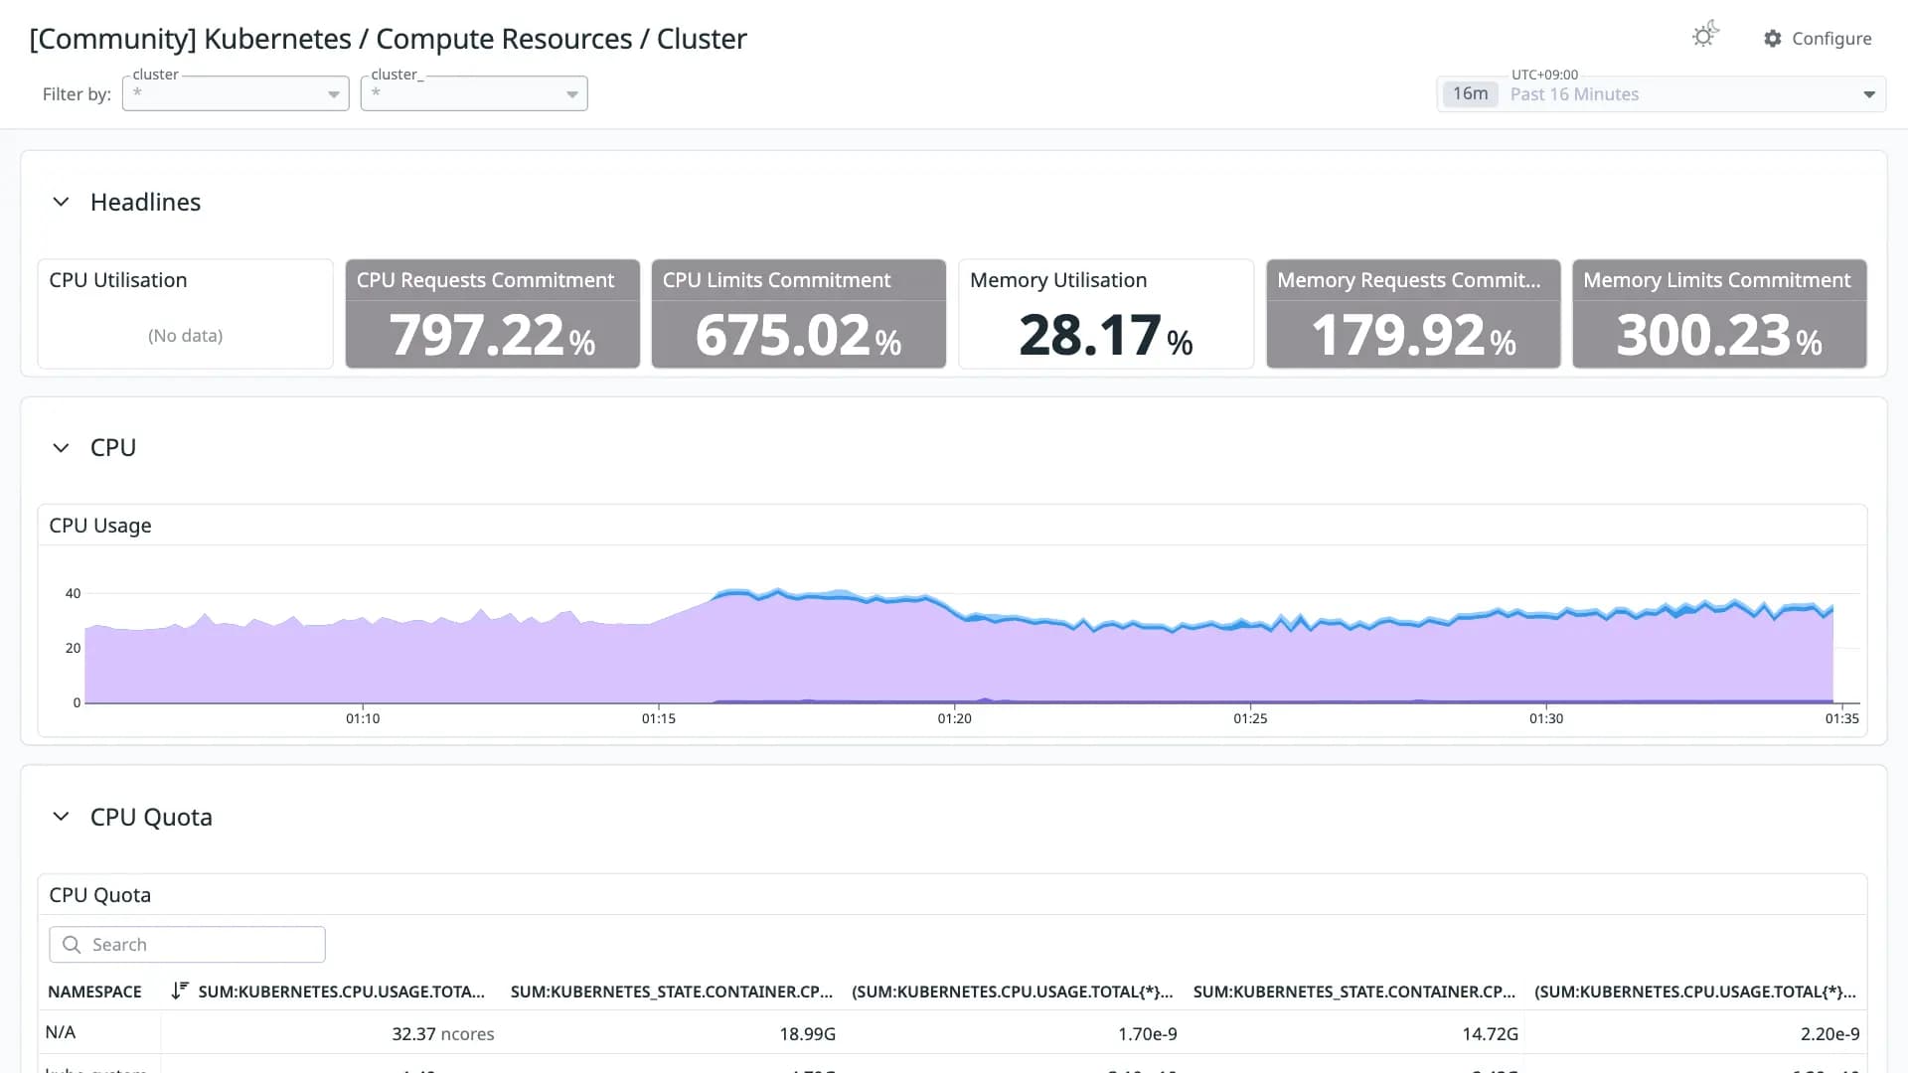The image size is (1908, 1073).
Task: Sort by SUM:KUBERNETES.CPU.USAGE.TOTA... column
Action: coord(342,992)
